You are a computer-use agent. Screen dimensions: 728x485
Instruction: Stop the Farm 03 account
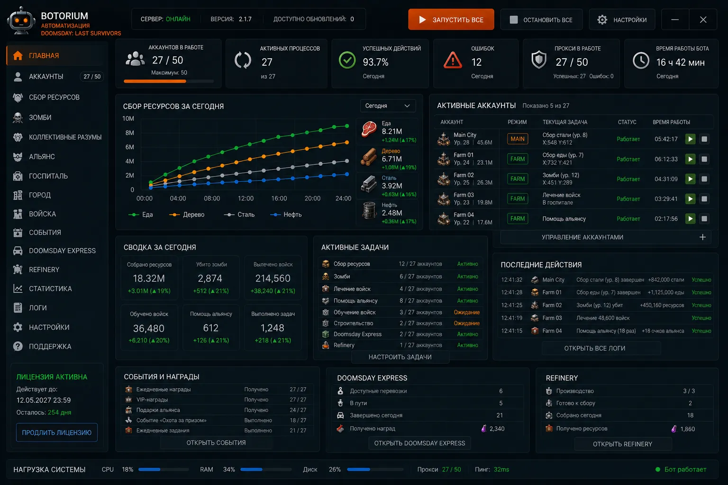[x=705, y=199]
